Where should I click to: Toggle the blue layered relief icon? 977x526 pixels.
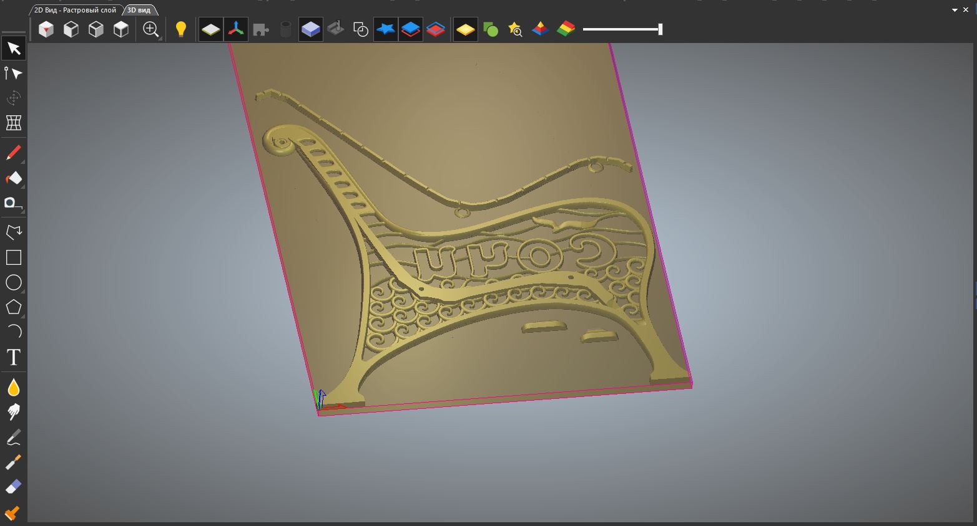pos(411,29)
